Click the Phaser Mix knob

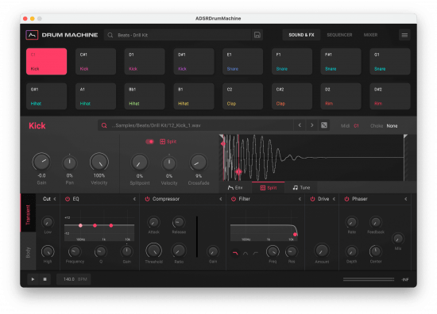[398, 239]
